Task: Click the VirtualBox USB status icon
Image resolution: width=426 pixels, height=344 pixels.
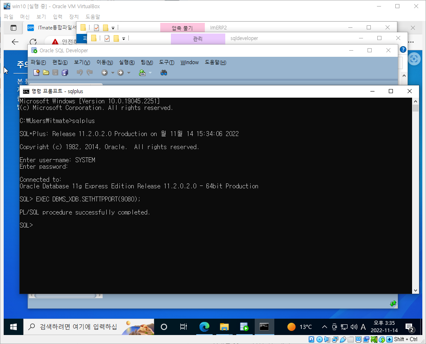Action: click(x=343, y=340)
